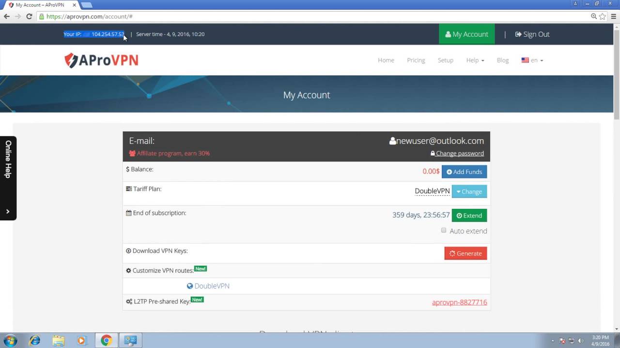Click the green My Account button
This screenshot has height=348, width=620.
coord(467,34)
